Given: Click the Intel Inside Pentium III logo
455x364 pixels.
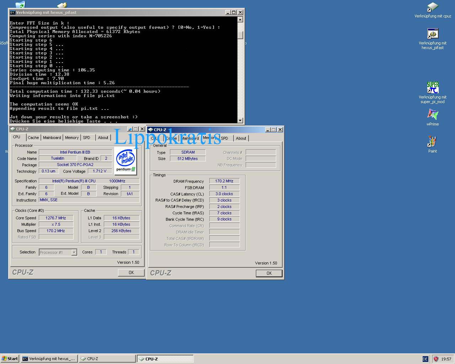Looking at the screenshot, I should point(125,161).
